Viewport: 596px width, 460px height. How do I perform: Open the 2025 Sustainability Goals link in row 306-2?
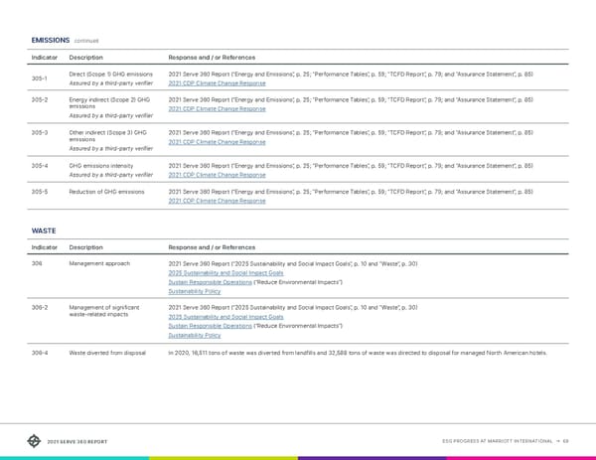pyautogui.click(x=225, y=317)
